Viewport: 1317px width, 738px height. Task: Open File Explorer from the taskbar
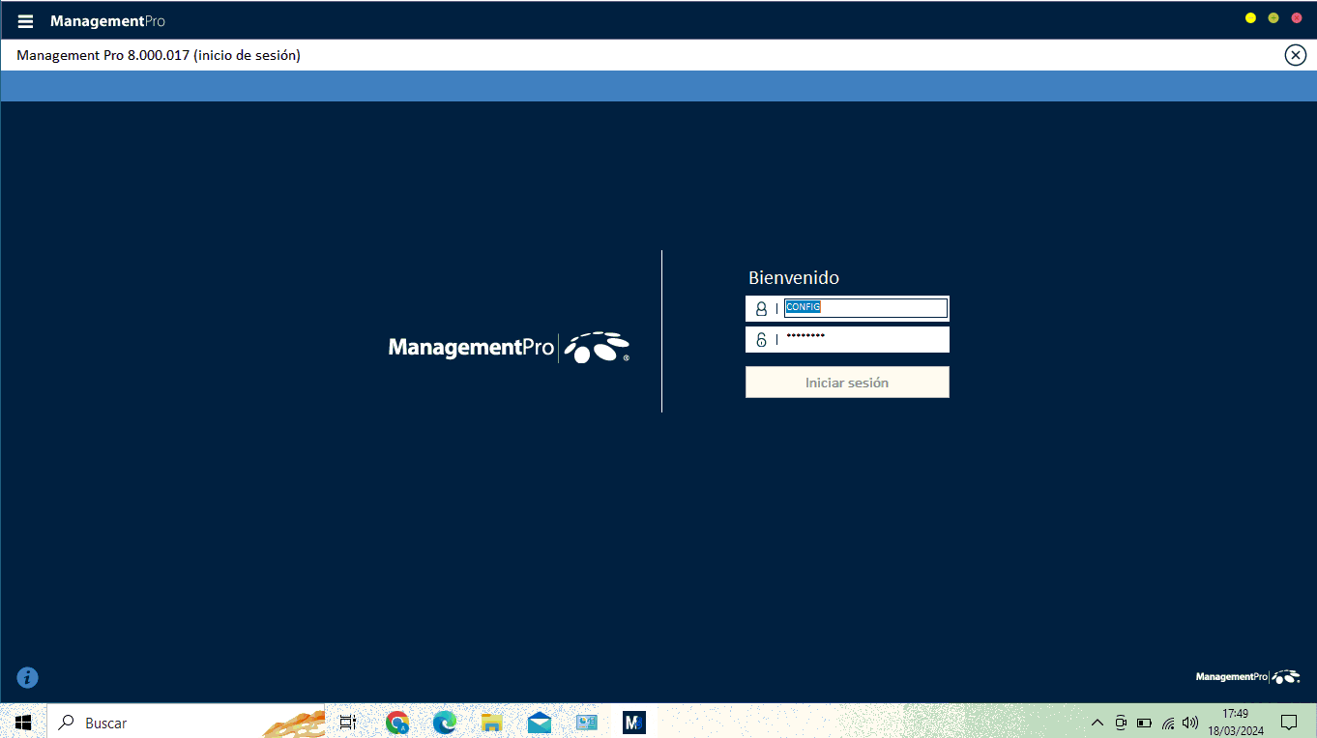(491, 722)
